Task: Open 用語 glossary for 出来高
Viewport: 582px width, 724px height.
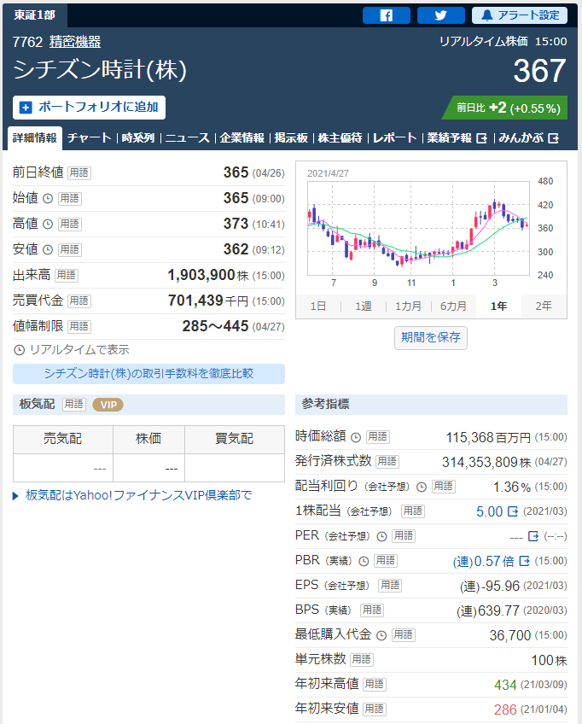Action: point(66,275)
